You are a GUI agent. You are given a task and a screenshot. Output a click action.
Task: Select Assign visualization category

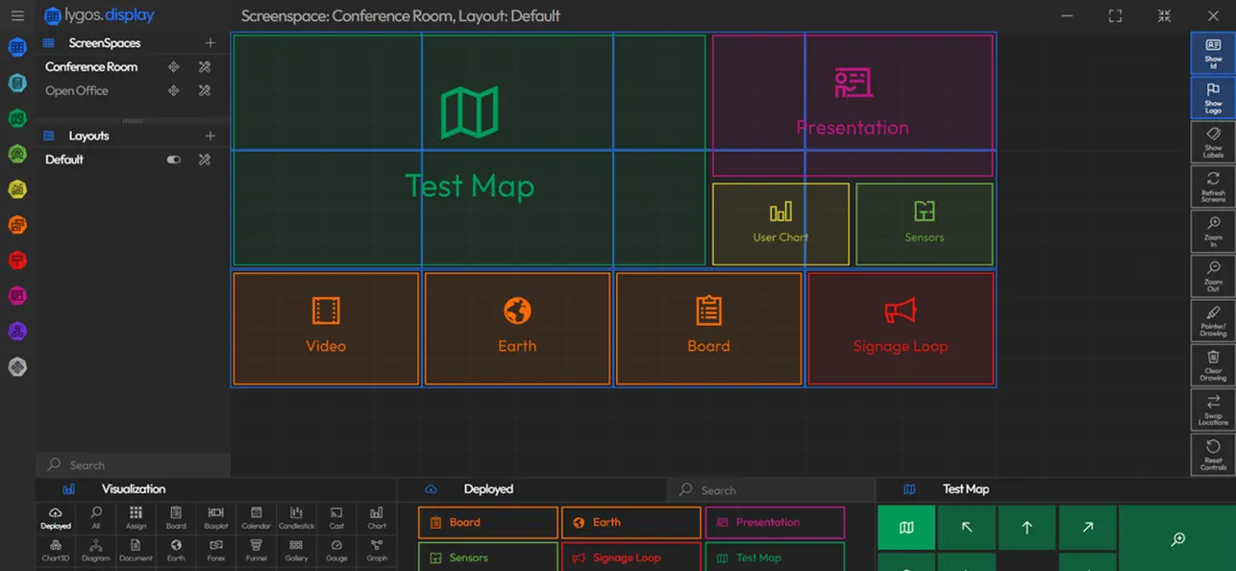click(136, 518)
